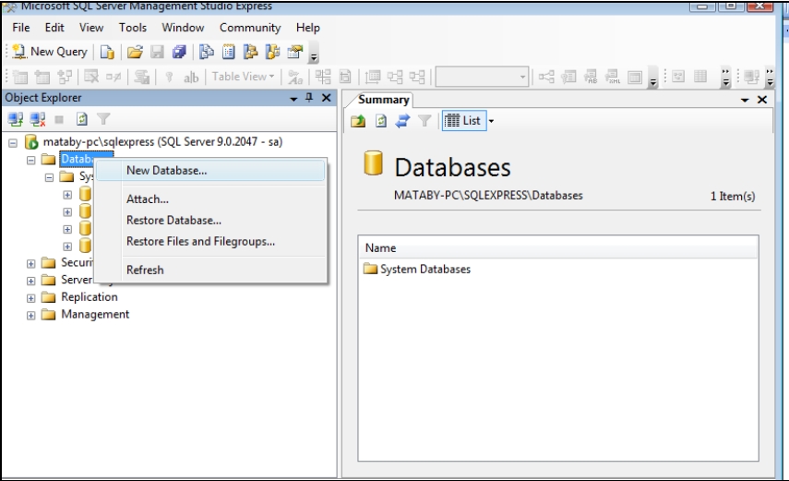Screen dimensions: 789x481
Task: Switch to the Summary tab
Action: point(384,100)
